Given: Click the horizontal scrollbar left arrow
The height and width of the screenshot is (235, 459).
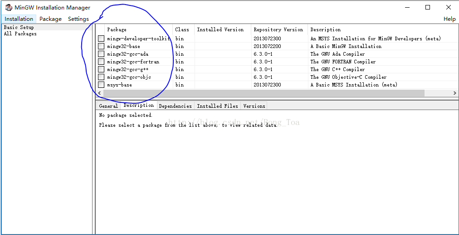Looking at the screenshot, I should [99, 93].
